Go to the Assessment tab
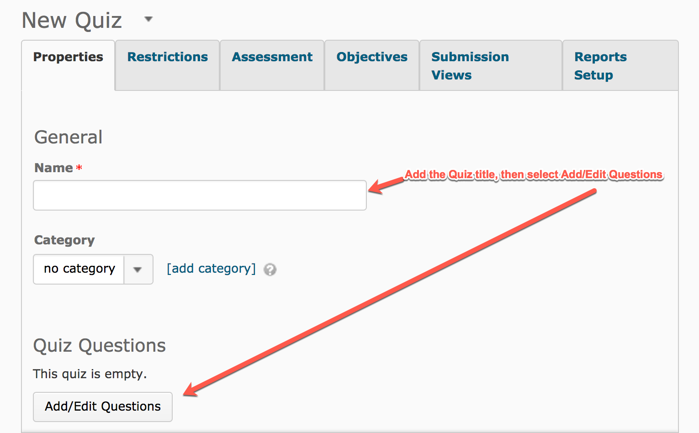 (x=272, y=57)
